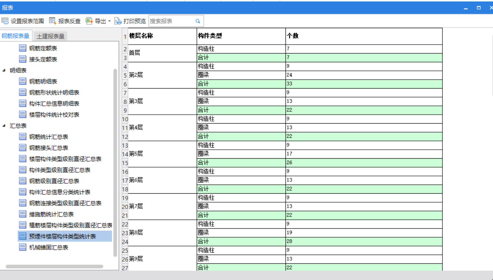Click the icon beside 钢筋明细表

point(23,82)
